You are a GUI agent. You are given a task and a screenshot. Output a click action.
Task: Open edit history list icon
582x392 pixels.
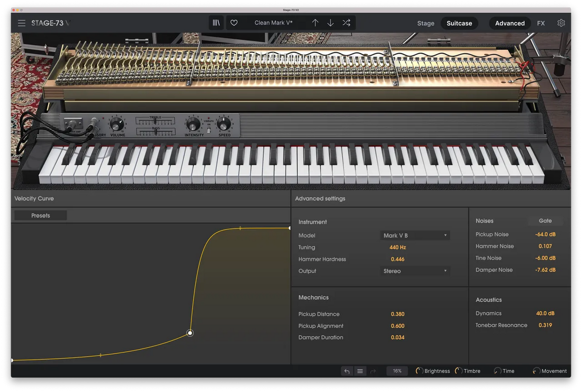[360, 371]
